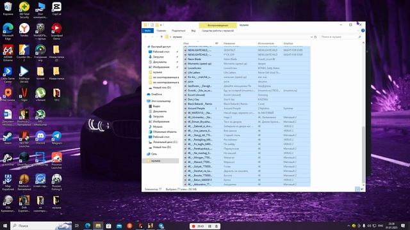Image resolution: width=410 pixels, height=230 pixels.
Task: Open Bioshock 2 Remastered shortcut
Action: [24, 118]
